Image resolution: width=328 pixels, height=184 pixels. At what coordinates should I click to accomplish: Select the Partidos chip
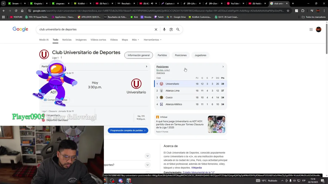pyautogui.click(x=162, y=55)
